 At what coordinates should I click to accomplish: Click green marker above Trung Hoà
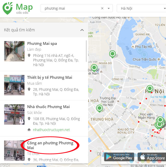[x=99, y=108]
